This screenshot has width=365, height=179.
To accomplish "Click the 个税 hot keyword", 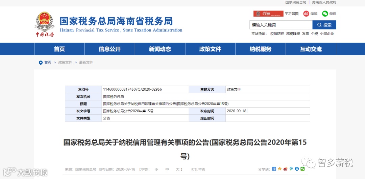I will click(x=315, y=33).
